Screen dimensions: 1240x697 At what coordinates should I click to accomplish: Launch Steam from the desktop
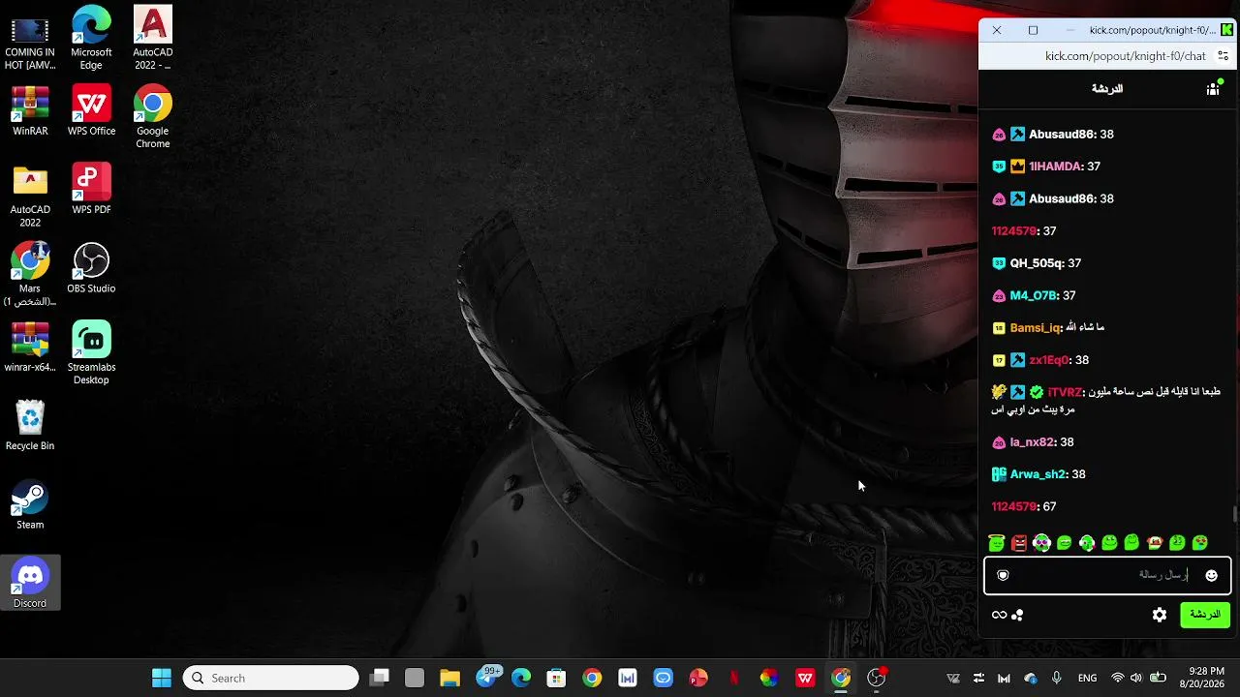(x=30, y=505)
